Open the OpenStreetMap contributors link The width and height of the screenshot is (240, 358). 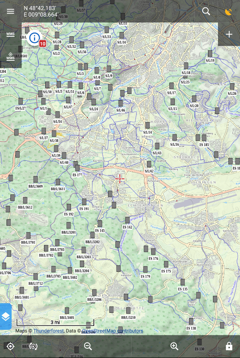[113, 331]
